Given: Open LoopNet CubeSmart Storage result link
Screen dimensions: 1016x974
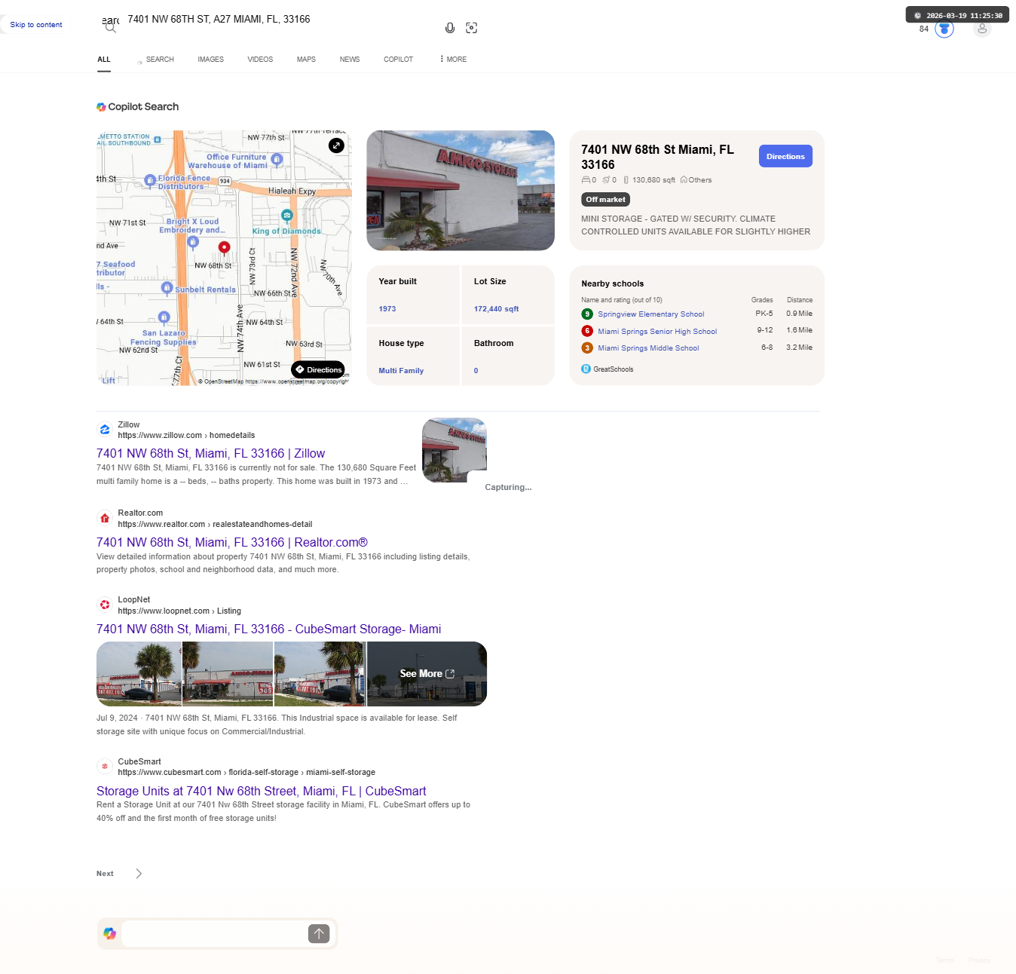Looking at the screenshot, I should click(x=268, y=629).
